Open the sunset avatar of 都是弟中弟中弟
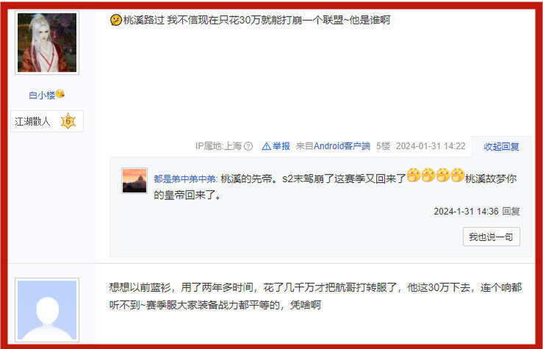Viewport: 543px width, 349px height. coord(134,181)
